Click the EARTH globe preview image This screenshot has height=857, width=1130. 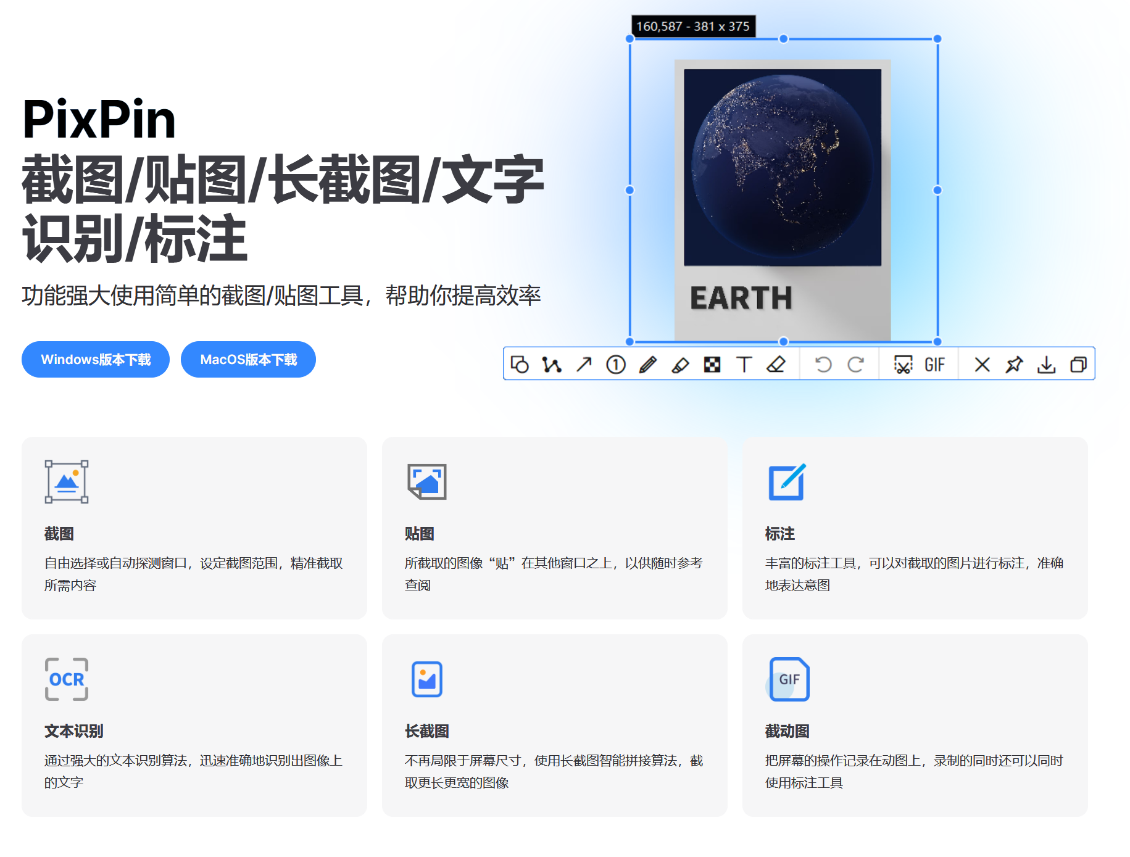[783, 168]
